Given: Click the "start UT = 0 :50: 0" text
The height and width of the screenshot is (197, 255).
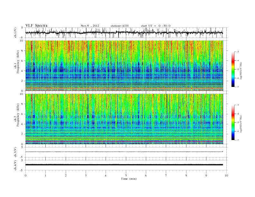Looking at the screenshot, I should [x=156, y=26].
